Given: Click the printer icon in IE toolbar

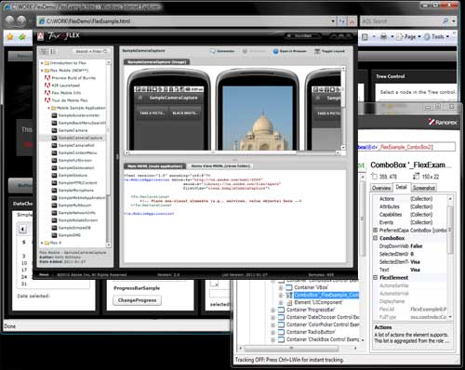Looking at the screenshot, I should [x=383, y=36].
